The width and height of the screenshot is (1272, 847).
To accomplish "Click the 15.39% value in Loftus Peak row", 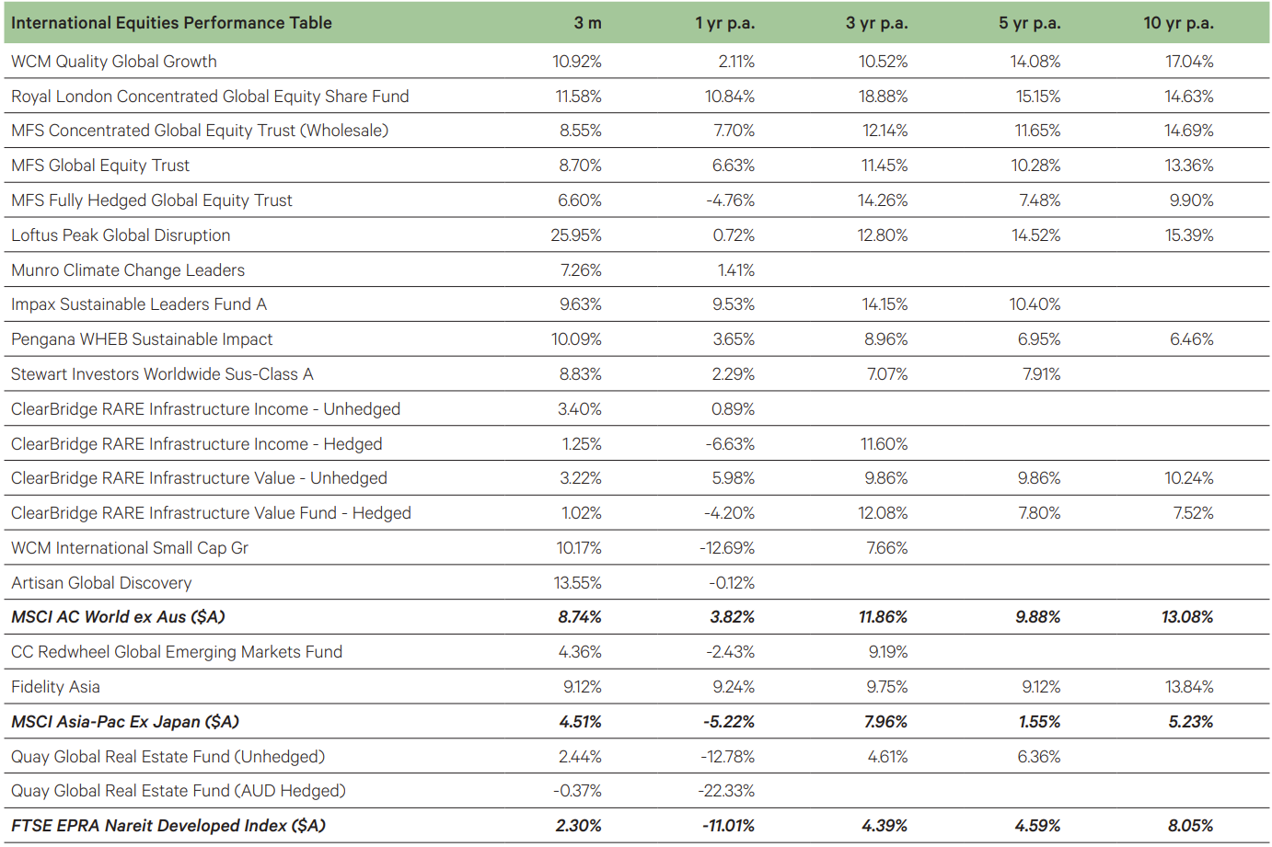I will pos(1189,235).
